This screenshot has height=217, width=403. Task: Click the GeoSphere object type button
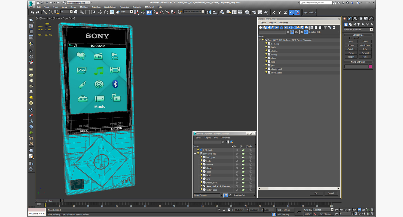coord(365,46)
